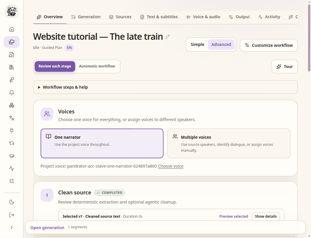Choose the One narrator voice option
311x238 pixels.
point(102,143)
